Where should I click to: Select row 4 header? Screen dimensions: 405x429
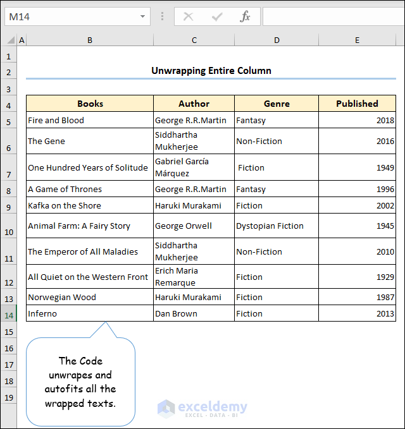[x=8, y=104]
